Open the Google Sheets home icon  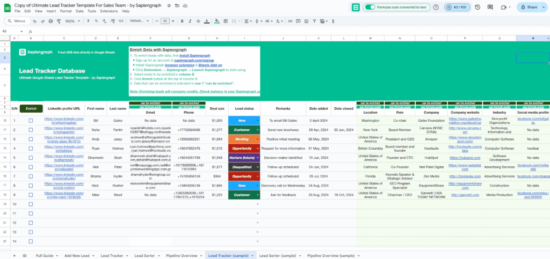(x=8, y=8)
